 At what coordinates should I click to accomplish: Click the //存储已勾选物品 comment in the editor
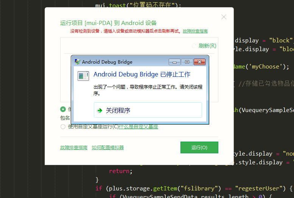pos(266,84)
